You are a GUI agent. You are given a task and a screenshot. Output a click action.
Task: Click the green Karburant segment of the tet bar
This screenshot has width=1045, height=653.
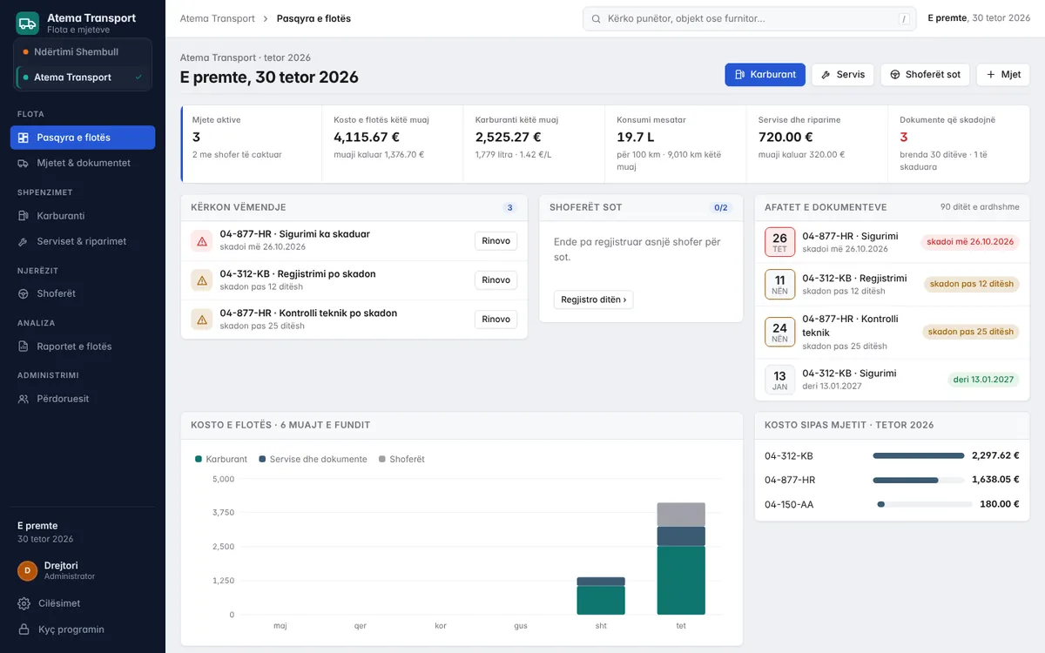(x=681, y=580)
